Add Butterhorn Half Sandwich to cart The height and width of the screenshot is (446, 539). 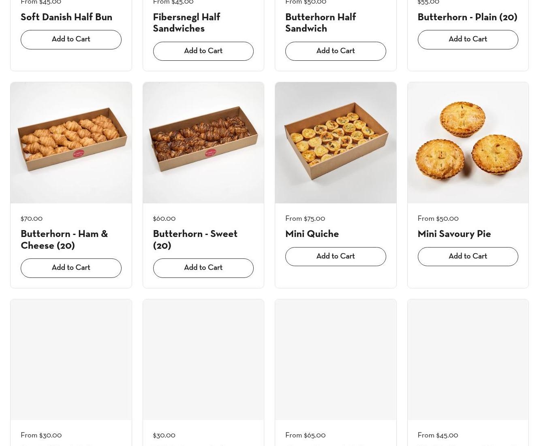click(335, 51)
